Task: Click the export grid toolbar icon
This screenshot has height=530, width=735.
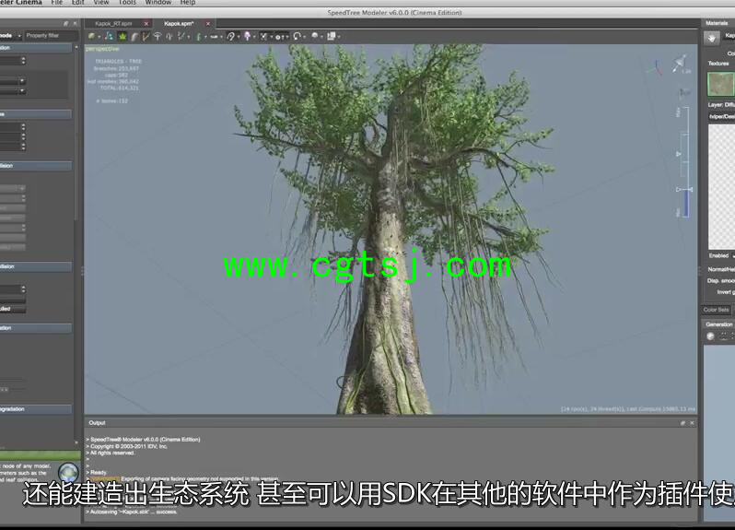Action: tap(332, 36)
